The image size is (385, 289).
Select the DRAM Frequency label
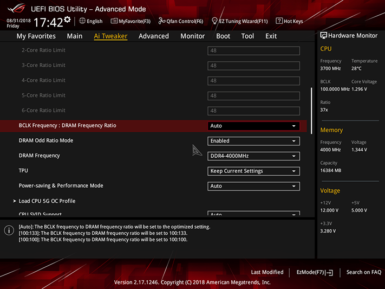(x=40, y=156)
